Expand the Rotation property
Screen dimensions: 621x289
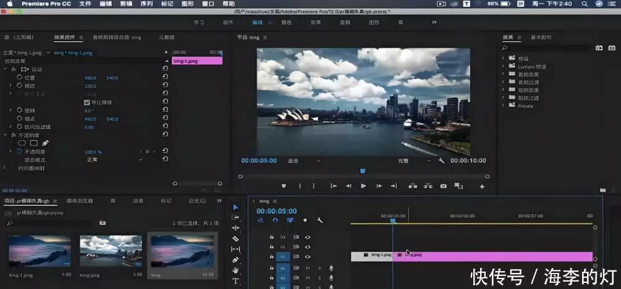pos(11,110)
